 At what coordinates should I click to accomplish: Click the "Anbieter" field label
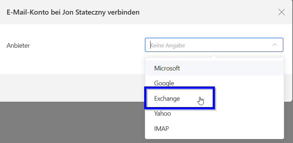click(18, 46)
